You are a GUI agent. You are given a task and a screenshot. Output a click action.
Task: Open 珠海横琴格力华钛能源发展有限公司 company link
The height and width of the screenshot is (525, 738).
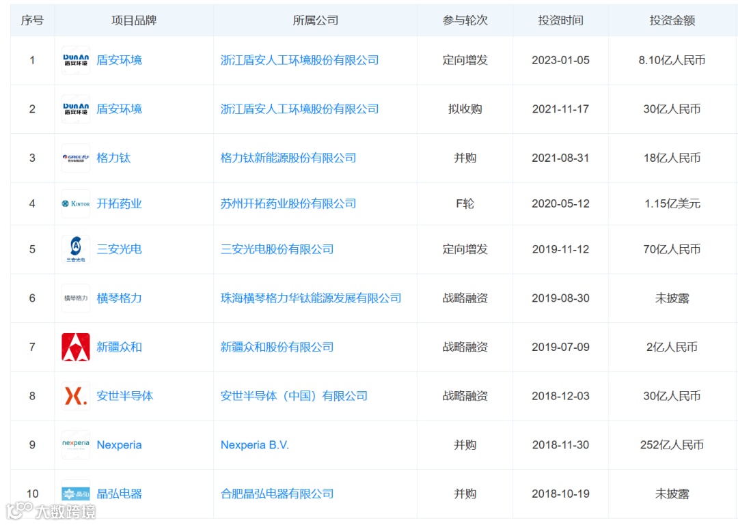[x=311, y=298]
